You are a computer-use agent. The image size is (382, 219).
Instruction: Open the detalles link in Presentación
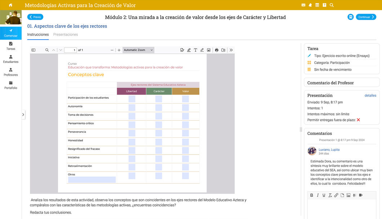pos(370,96)
